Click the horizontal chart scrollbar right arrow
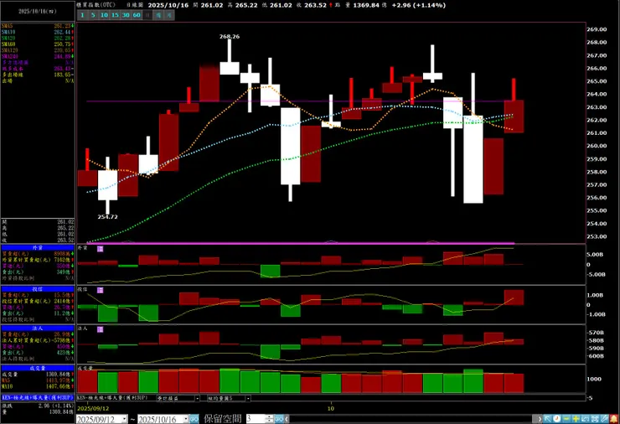The height and width of the screenshot is (424, 620). point(540,418)
